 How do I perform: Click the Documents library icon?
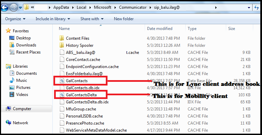[12, 73]
